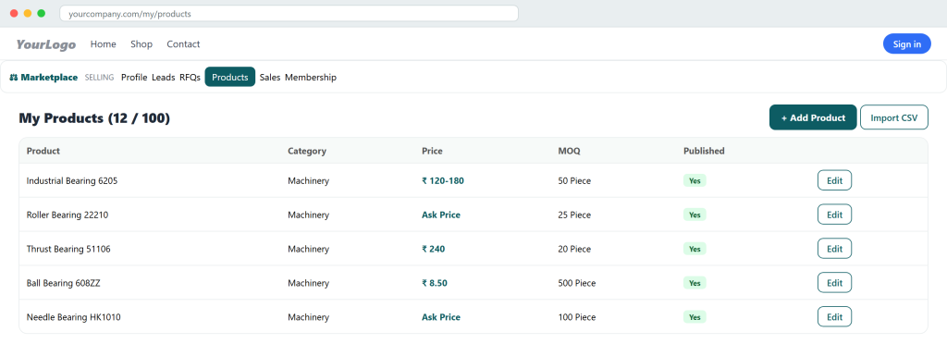The width and height of the screenshot is (947, 344).
Task: Click the green macOS maximize dot
Action: click(41, 13)
